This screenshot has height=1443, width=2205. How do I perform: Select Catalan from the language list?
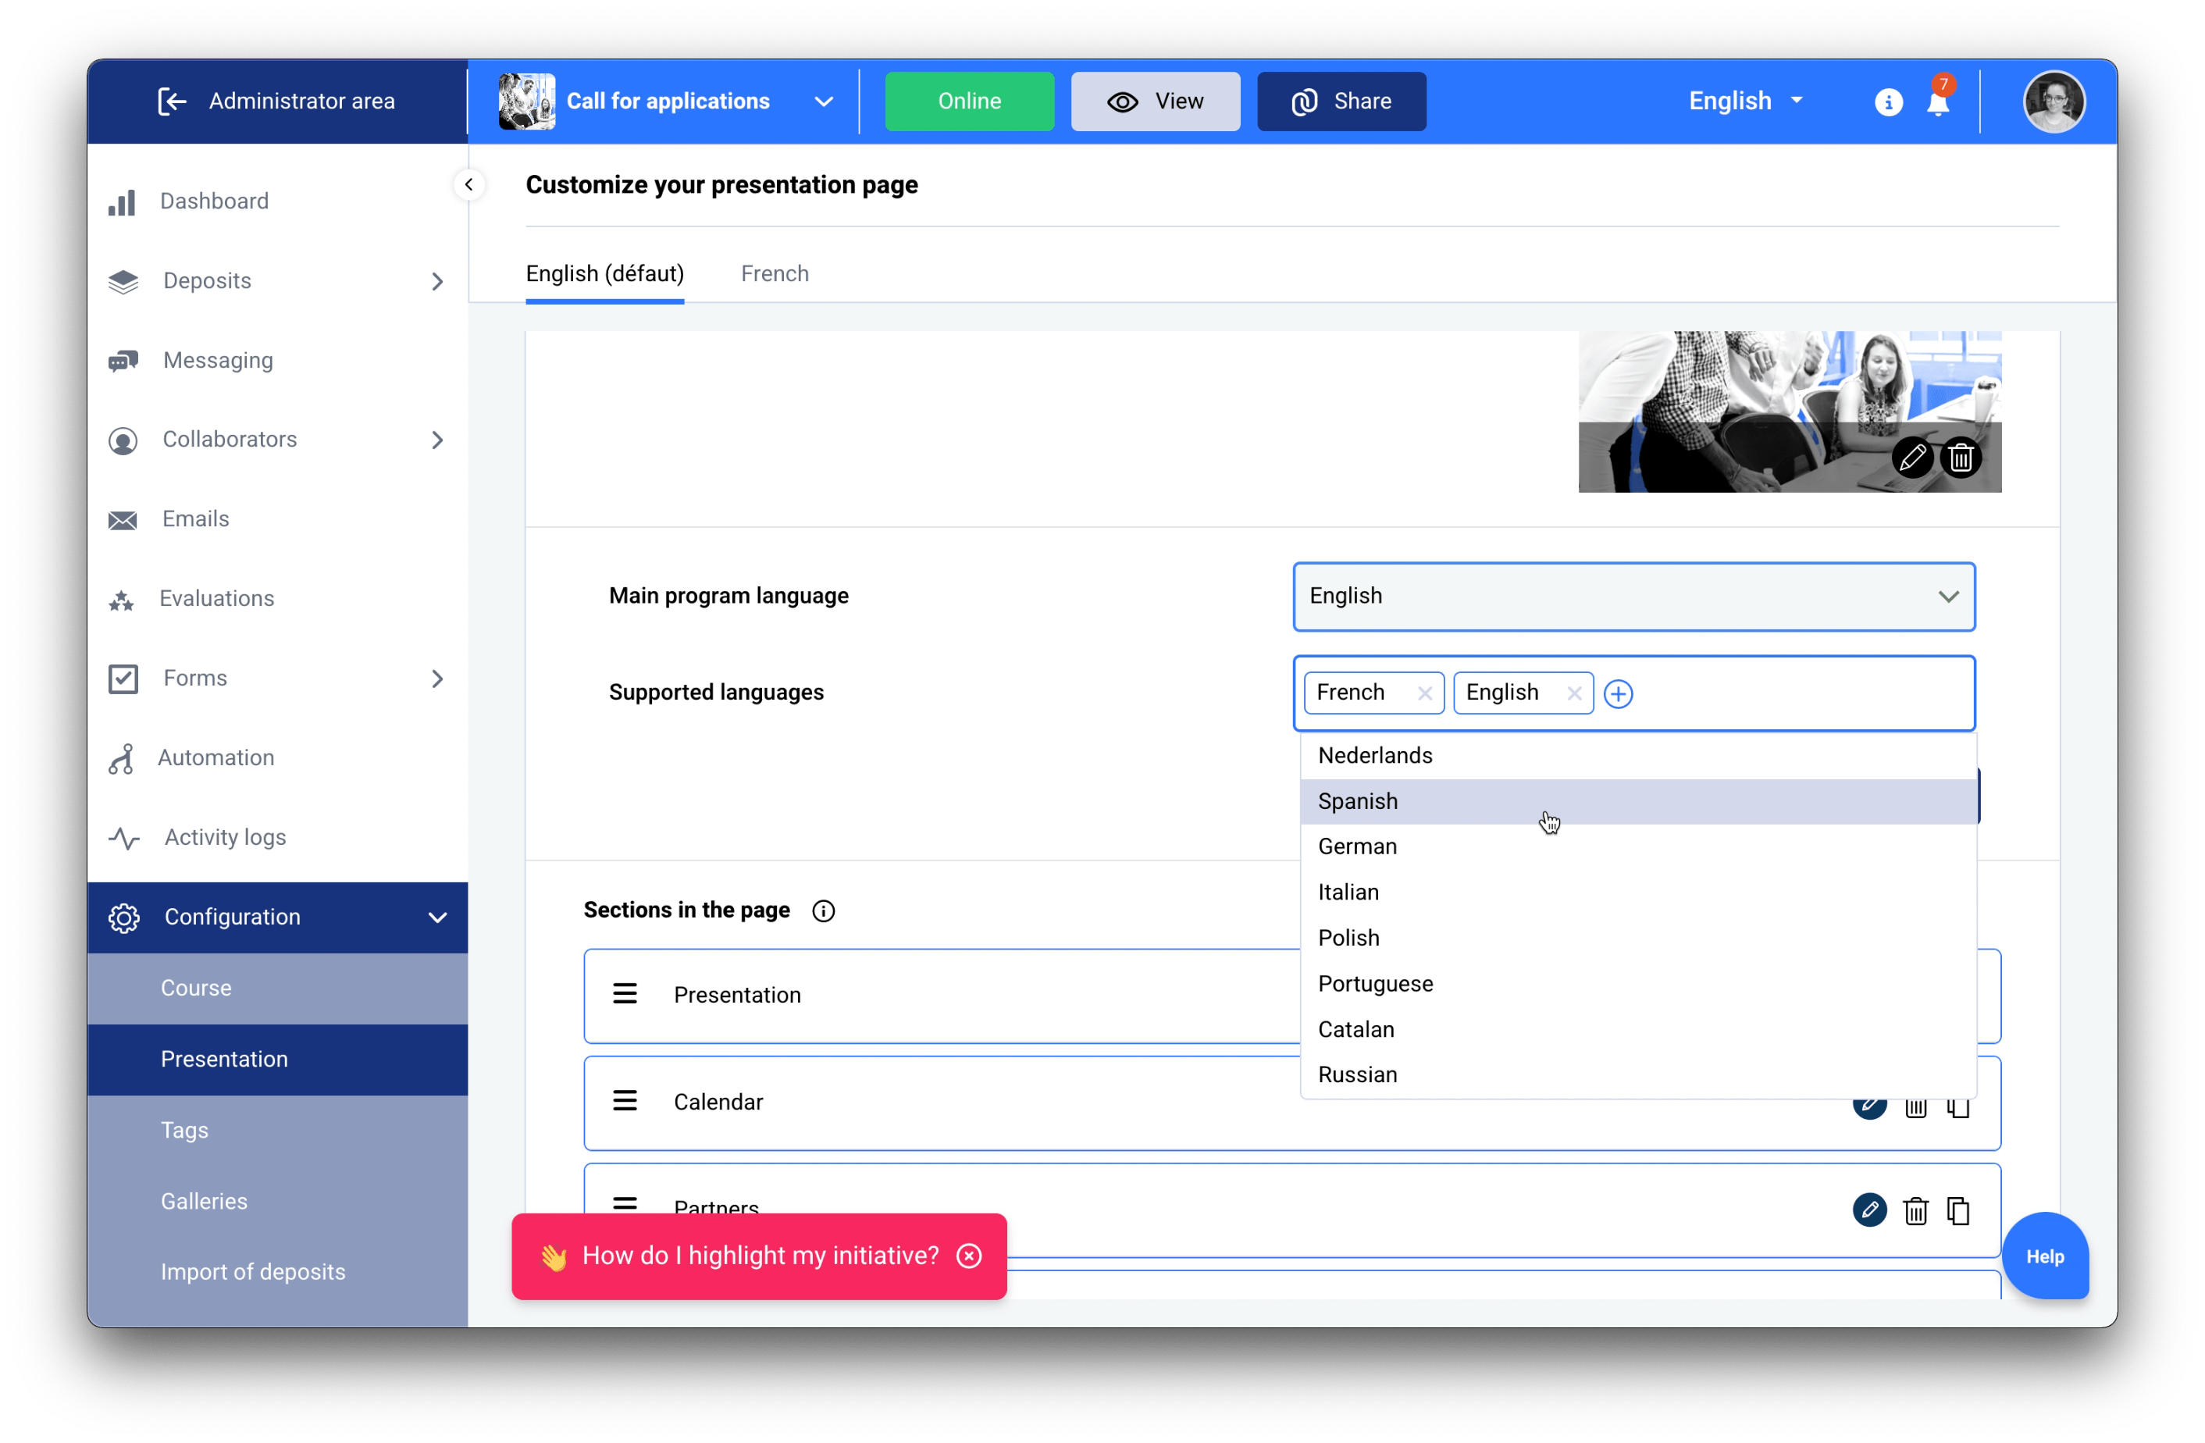[1637, 1028]
